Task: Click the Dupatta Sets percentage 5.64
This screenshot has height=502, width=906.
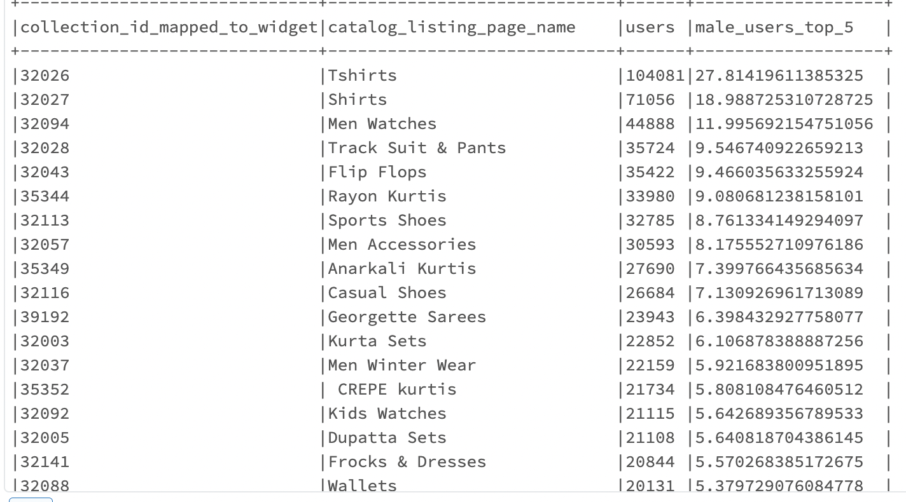Action: [779, 438]
